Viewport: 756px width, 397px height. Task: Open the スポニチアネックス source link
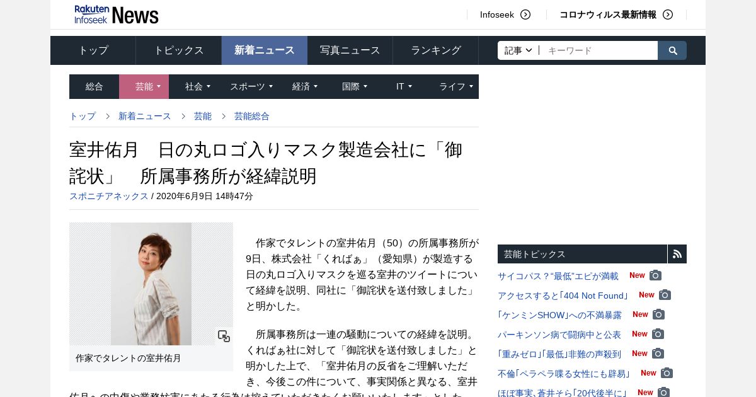coord(109,196)
